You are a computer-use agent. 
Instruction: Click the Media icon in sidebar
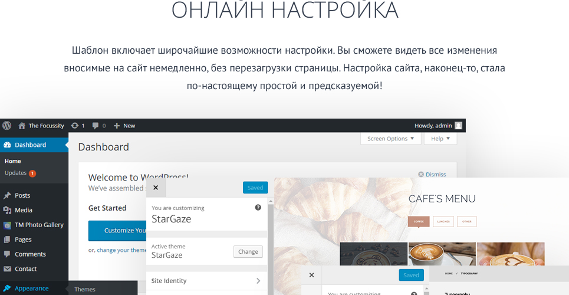tap(7, 211)
